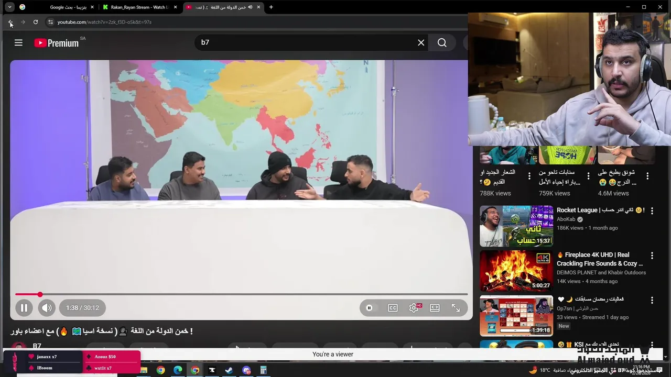Click the video title under the player
The height and width of the screenshot is (377, 671).
(102, 331)
